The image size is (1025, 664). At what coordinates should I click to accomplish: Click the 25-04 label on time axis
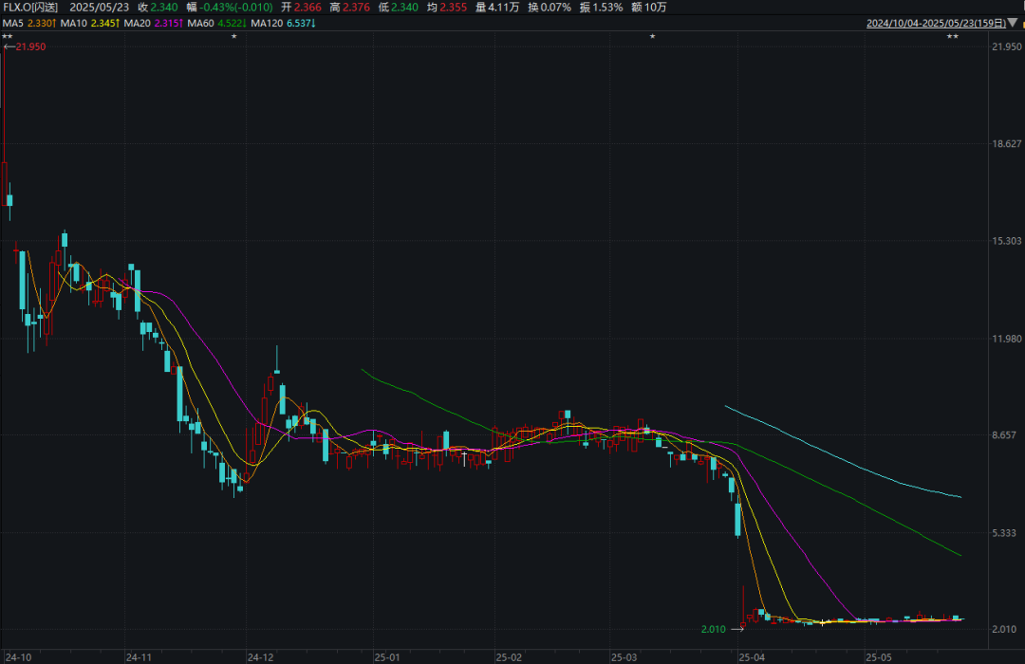(x=752, y=656)
